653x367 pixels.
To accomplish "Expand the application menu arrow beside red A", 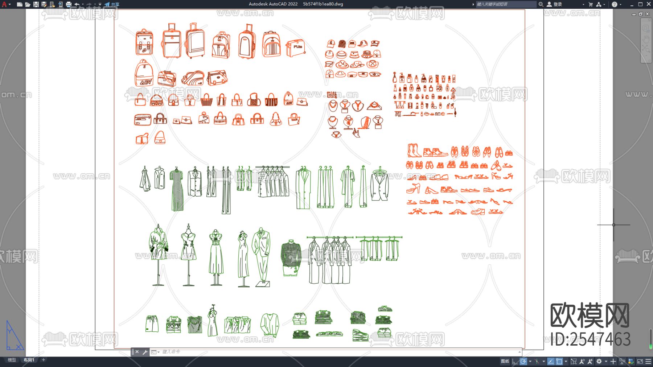I will tap(10, 4).
